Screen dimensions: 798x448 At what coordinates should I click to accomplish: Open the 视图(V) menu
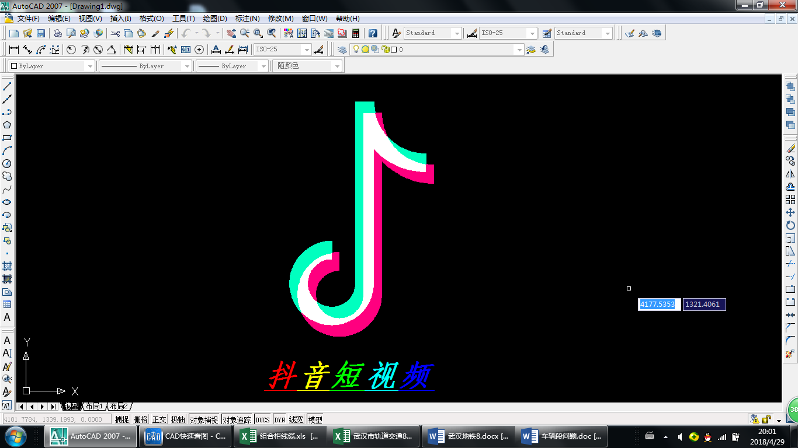90,19
